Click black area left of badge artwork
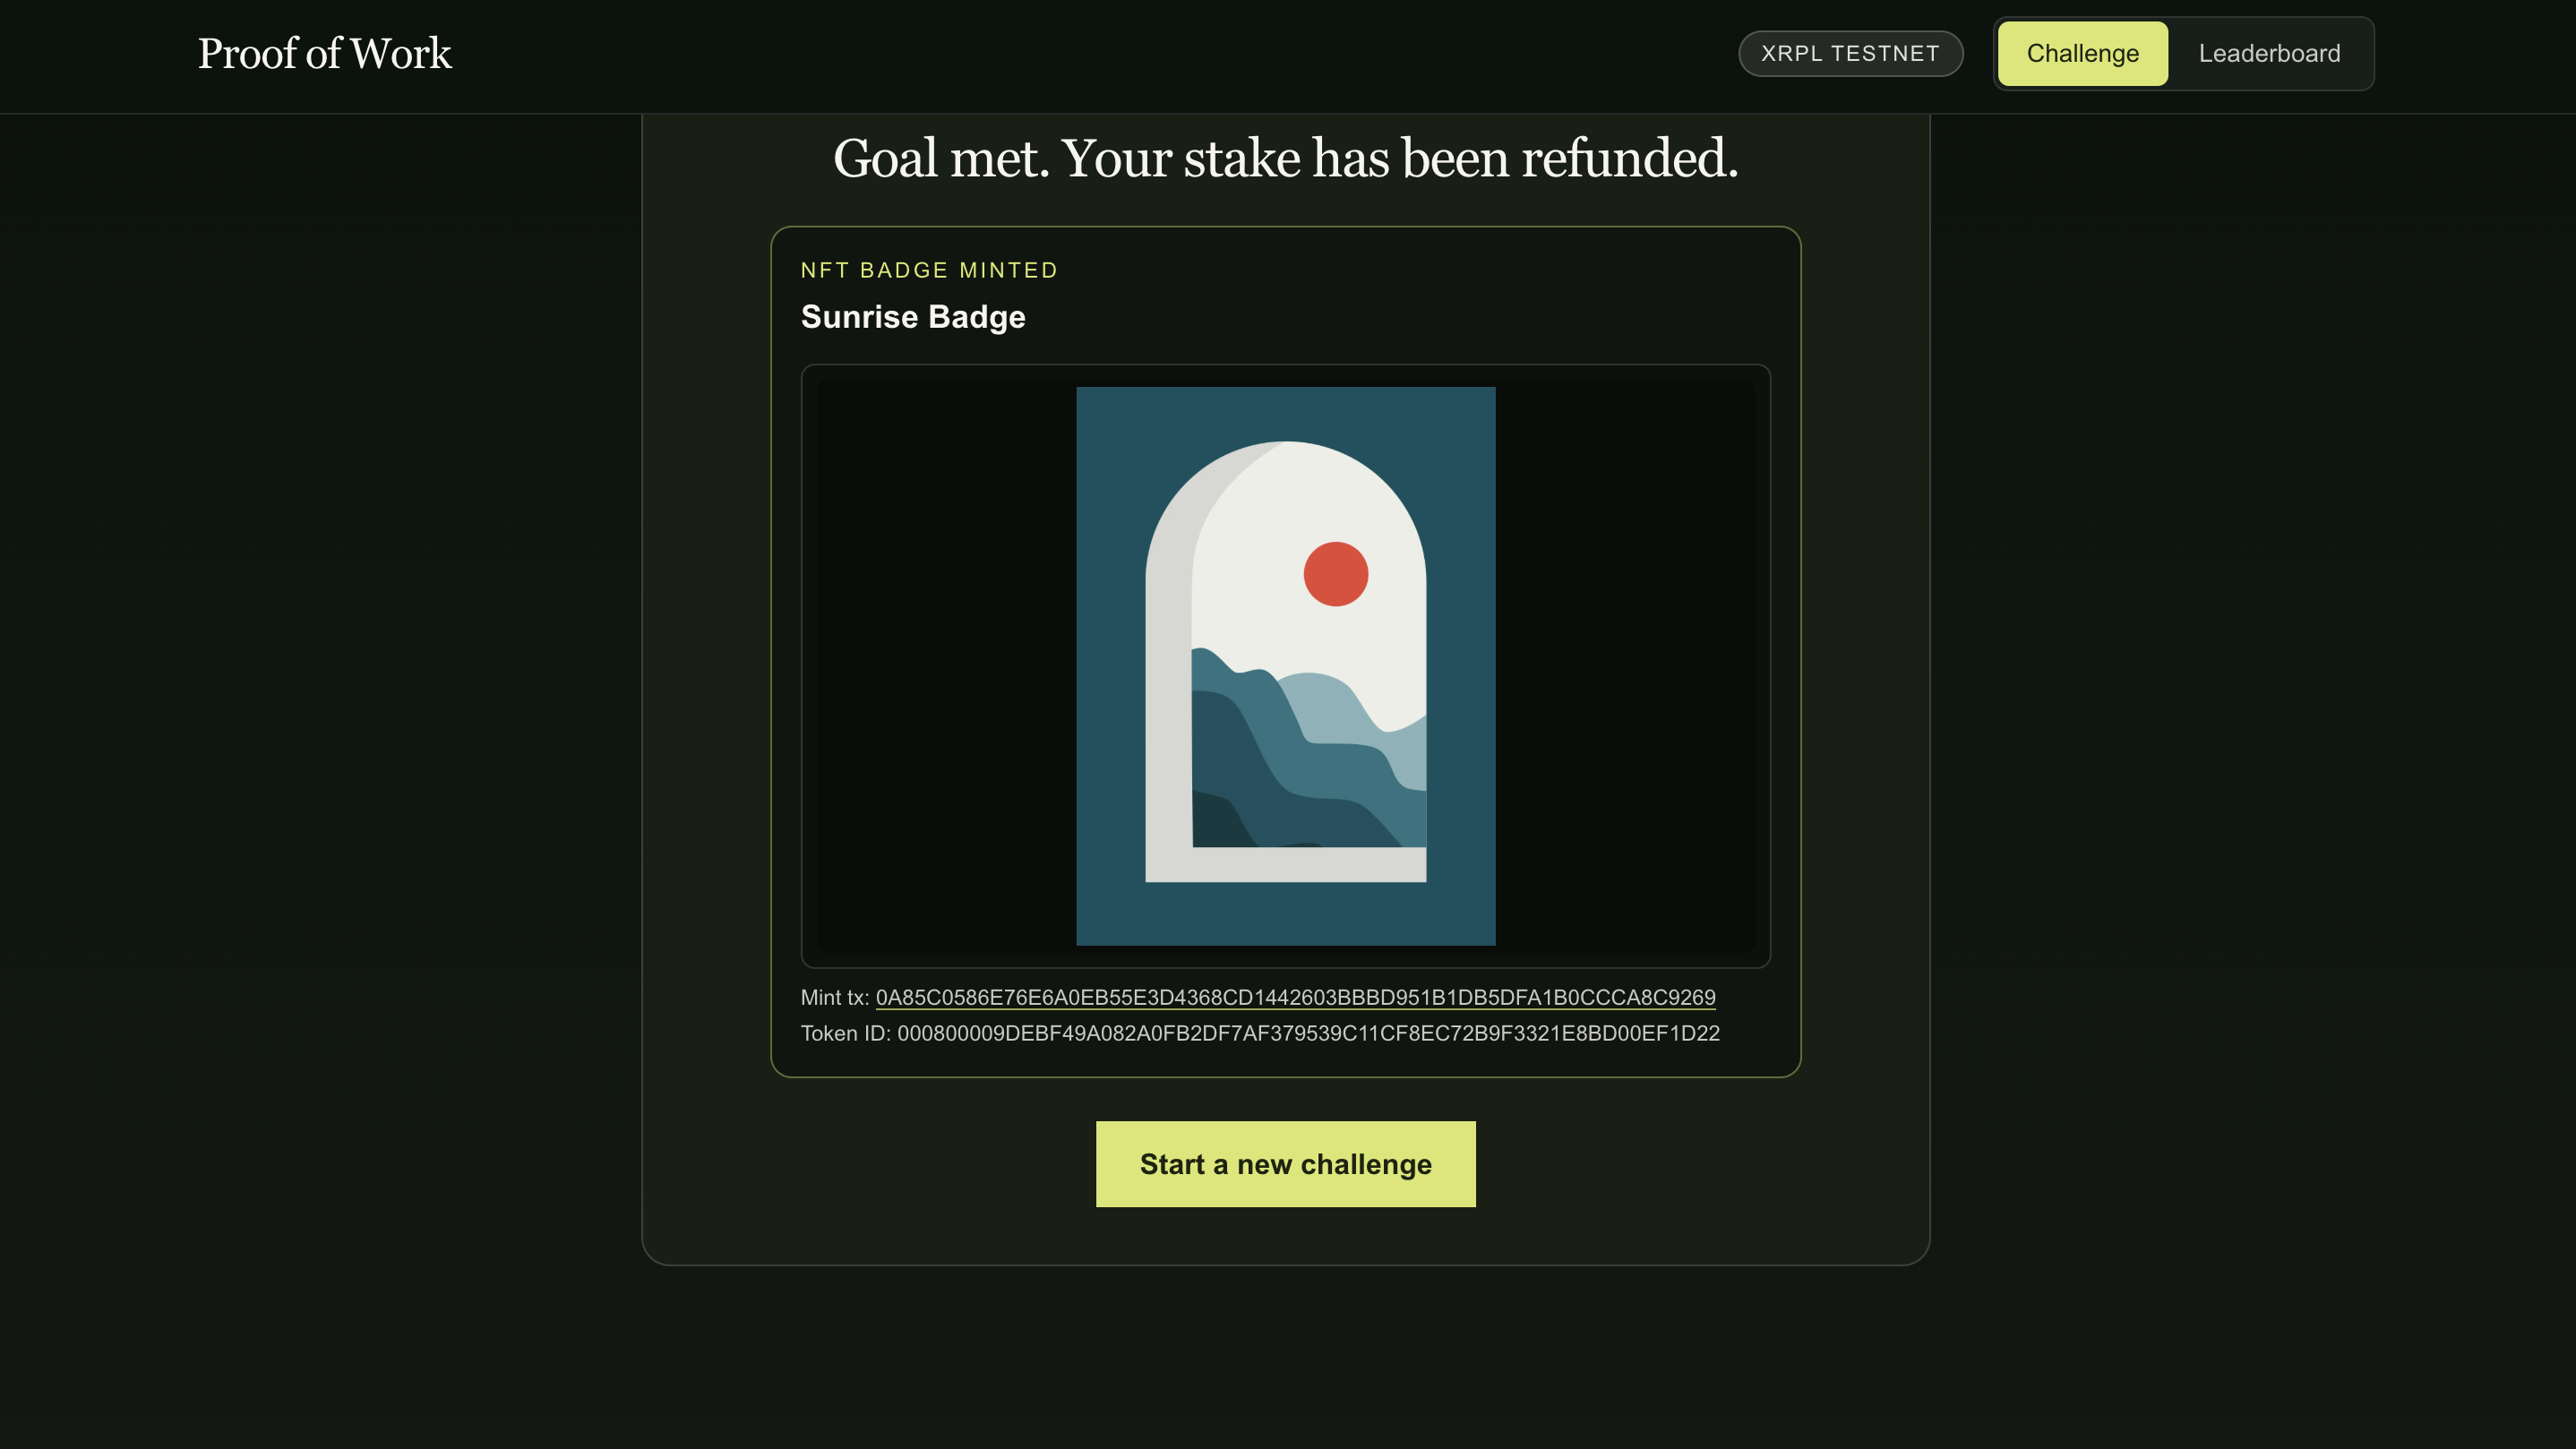The image size is (2576, 1449). point(945,665)
